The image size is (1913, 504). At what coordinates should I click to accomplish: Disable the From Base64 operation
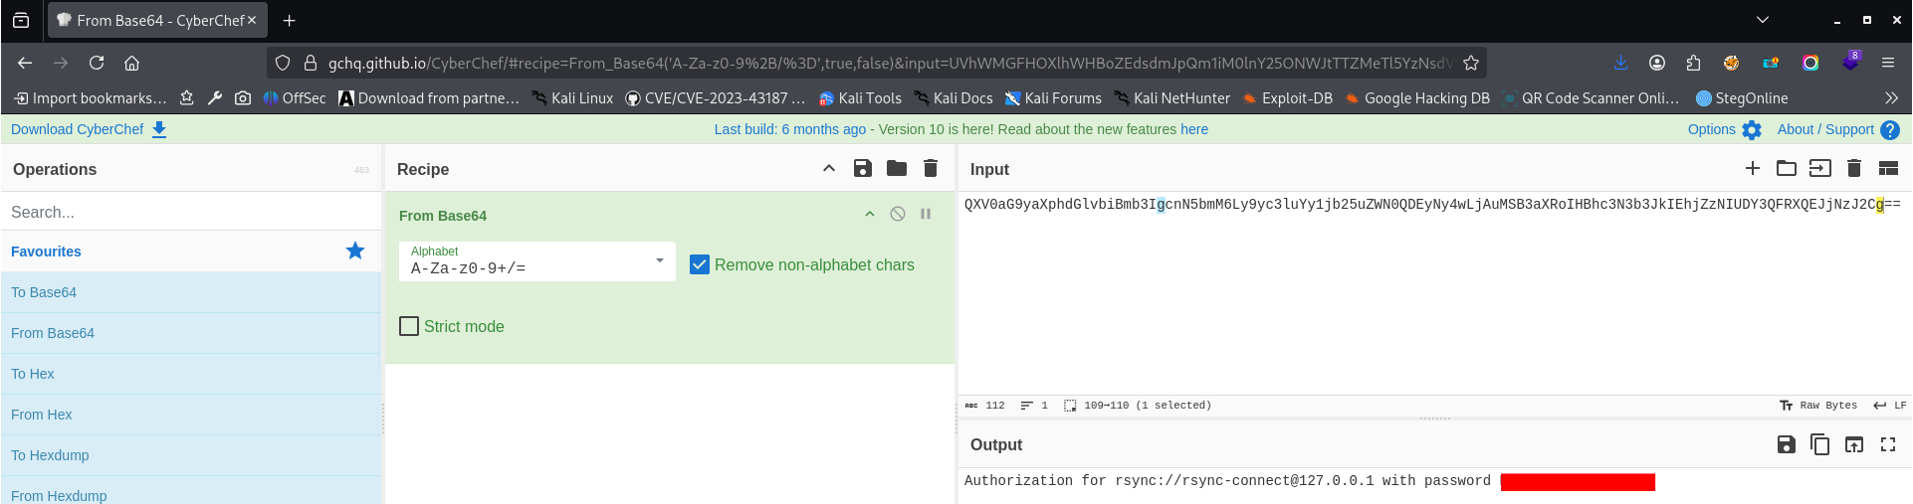click(897, 215)
